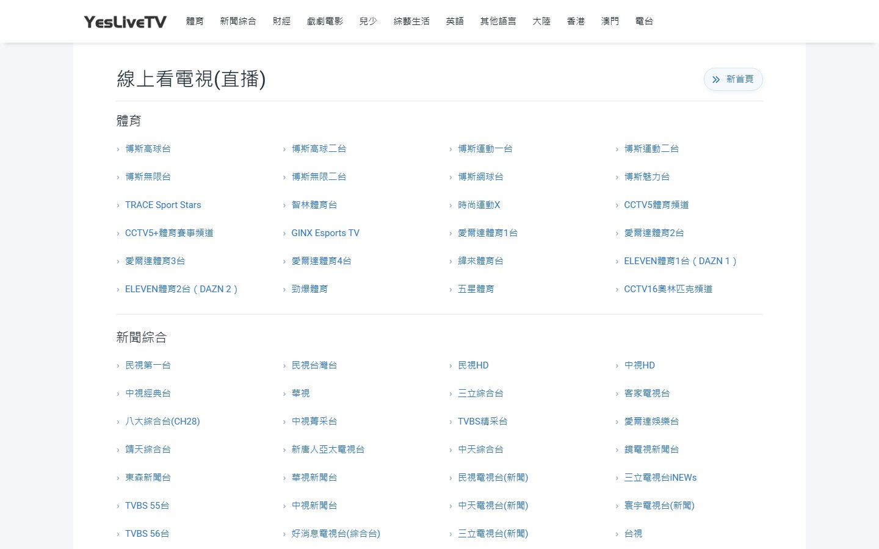Select the 鏡電視新聞台 link
The image size is (879, 549).
pos(651,450)
